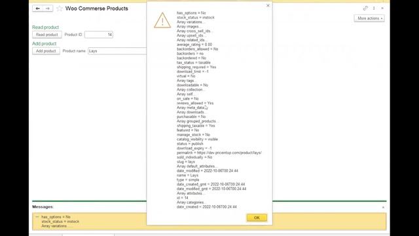
Task: Open the vertical dots options menu
Action: click(374, 9)
